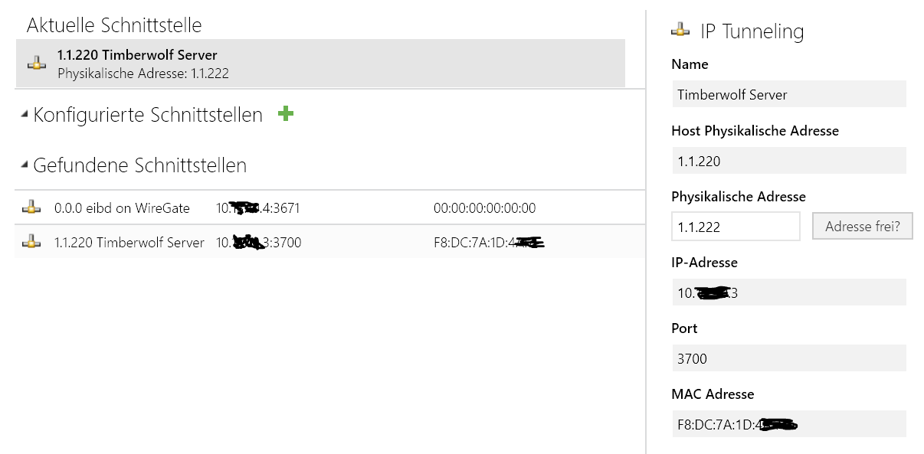Click MAC 00:00:00:00:00:00 in WireGate row
This screenshot has width=924, height=454.
point(484,208)
